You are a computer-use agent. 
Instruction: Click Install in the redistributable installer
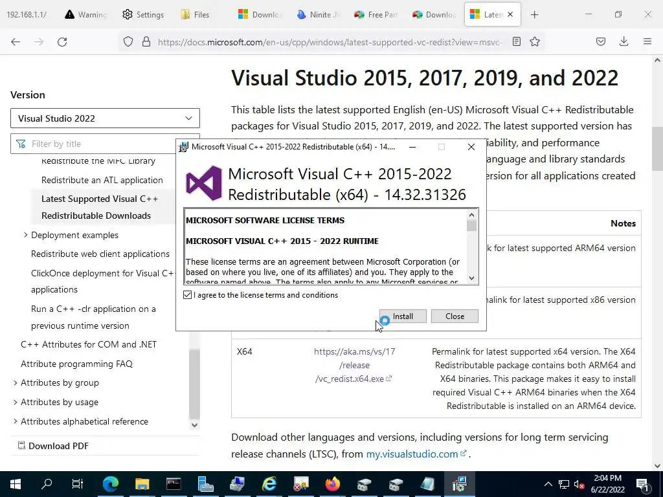pos(403,316)
